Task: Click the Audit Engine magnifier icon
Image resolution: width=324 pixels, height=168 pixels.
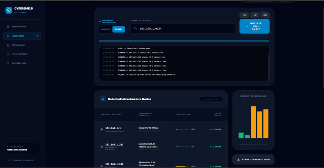Action: 8,36
